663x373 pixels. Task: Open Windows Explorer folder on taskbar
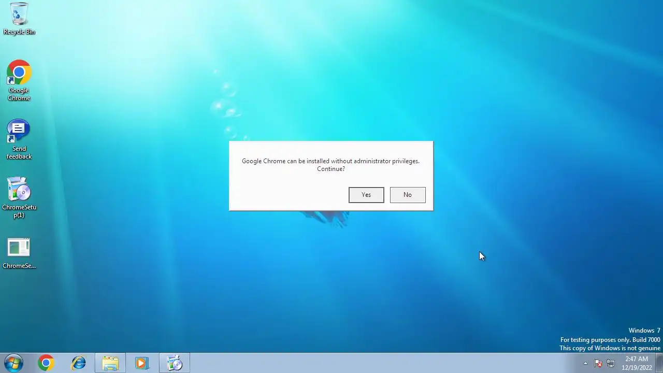click(x=110, y=363)
